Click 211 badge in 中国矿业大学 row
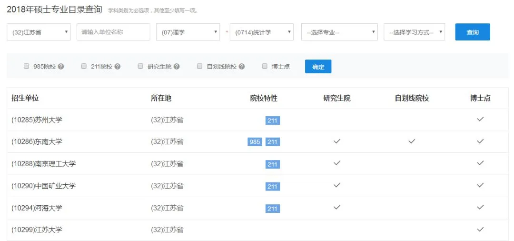 click(272, 186)
